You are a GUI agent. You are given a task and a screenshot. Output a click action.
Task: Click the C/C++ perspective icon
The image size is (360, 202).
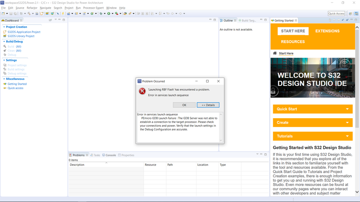[x=356, y=14]
